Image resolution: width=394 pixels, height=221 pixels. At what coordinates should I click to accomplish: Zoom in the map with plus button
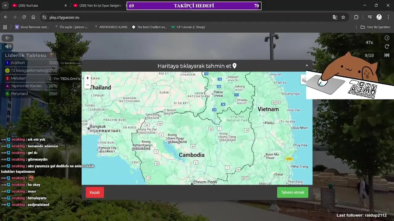tap(87, 78)
